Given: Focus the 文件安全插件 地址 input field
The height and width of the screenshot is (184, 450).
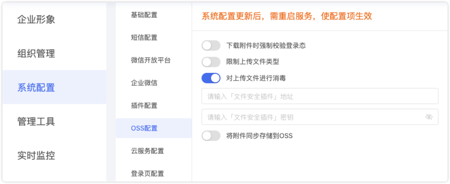Looking at the screenshot, I should tap(320, 96).
